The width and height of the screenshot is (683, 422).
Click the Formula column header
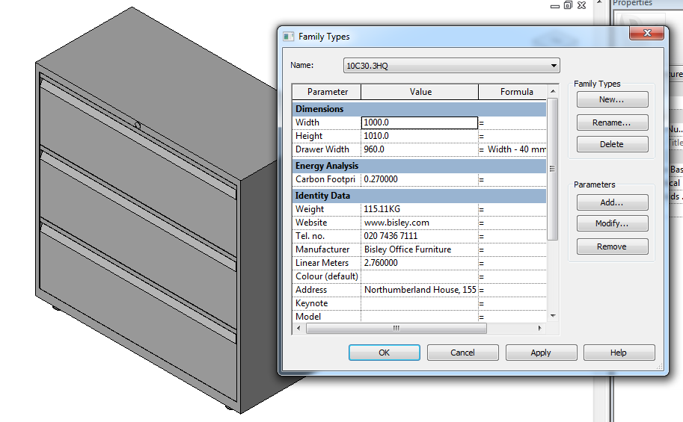(512, 92)
